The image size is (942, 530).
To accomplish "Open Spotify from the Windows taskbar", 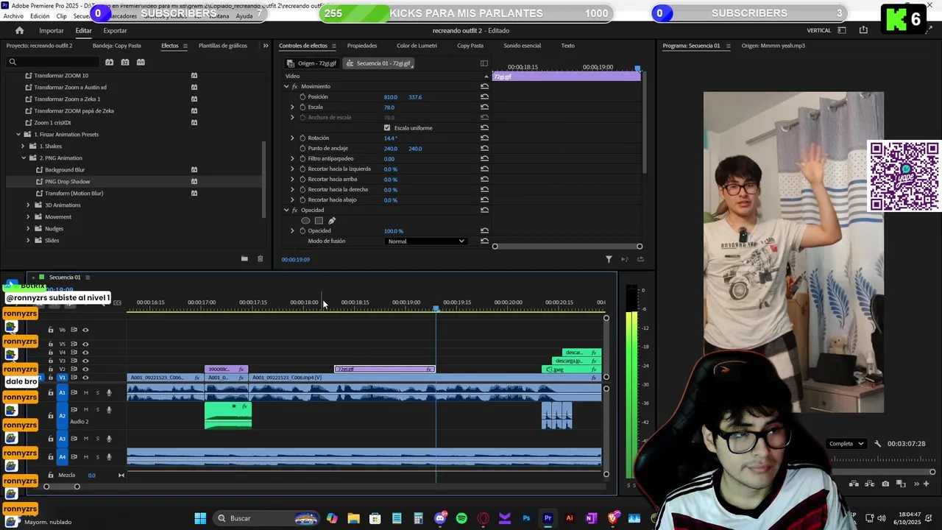I will (x=461, y=518).
